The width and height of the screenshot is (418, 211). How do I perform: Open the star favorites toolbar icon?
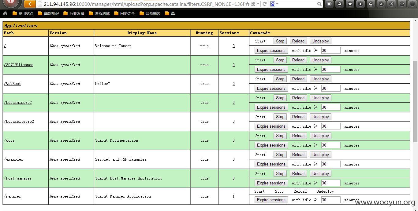[350, 4]
